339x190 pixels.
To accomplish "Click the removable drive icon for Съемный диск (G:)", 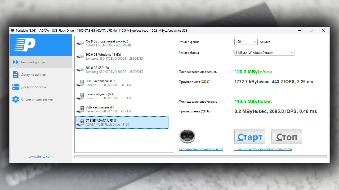I will [x=80, y=96].
